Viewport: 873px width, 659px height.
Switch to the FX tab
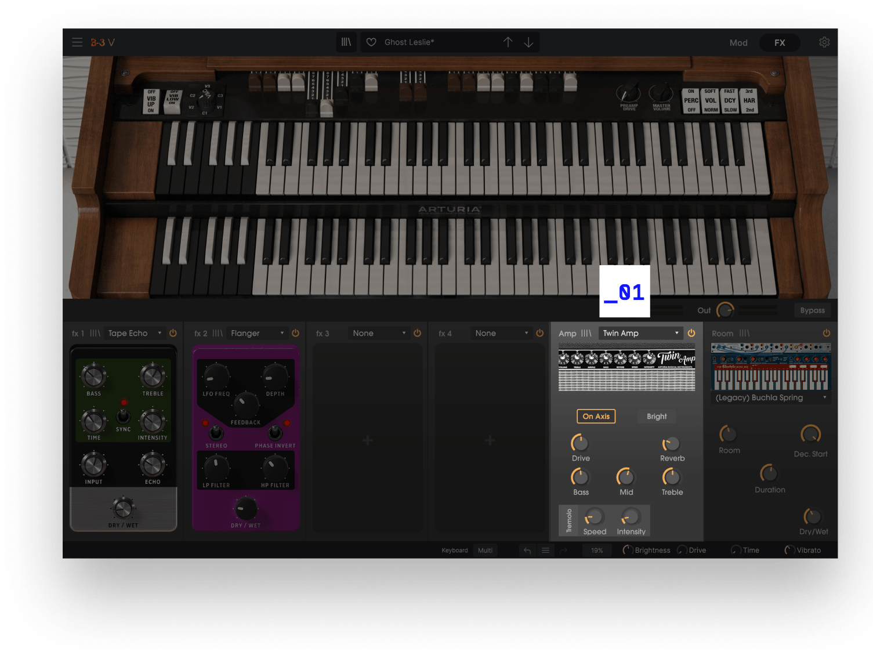[x=780, y=43]
